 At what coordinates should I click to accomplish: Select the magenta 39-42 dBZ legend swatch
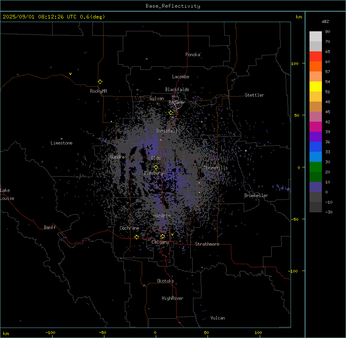point(315,126)
